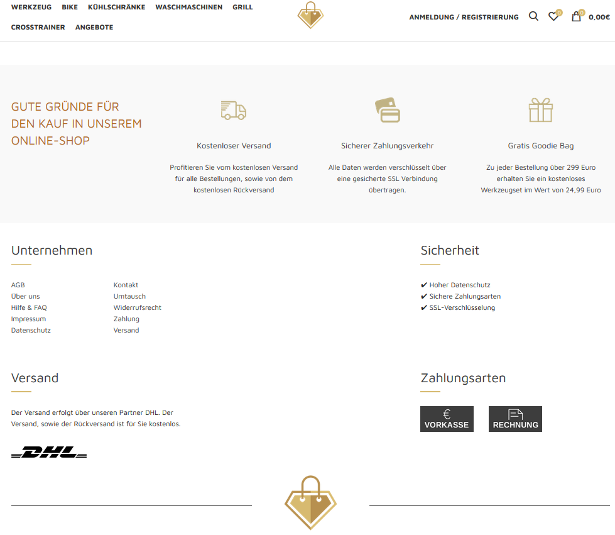Click the DHL shipping partner description text

coord(95,419)
